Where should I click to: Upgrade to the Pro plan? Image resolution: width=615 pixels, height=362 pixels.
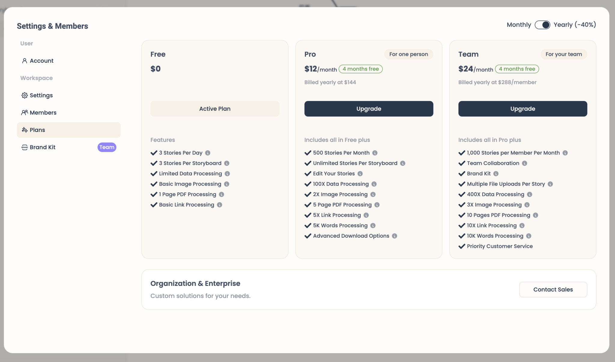click(368, 109)
